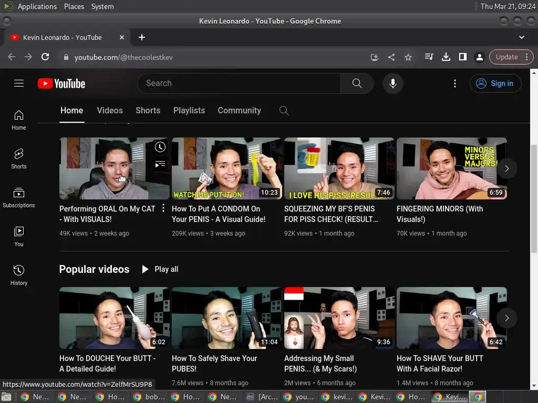This screenshot has height=403, width=538.
Task: Open Places menu in top panel
Action: tap(74, 6)
